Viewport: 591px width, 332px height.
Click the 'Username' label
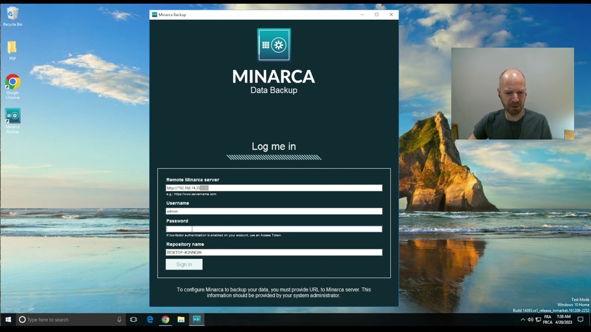tap(177, 203)
